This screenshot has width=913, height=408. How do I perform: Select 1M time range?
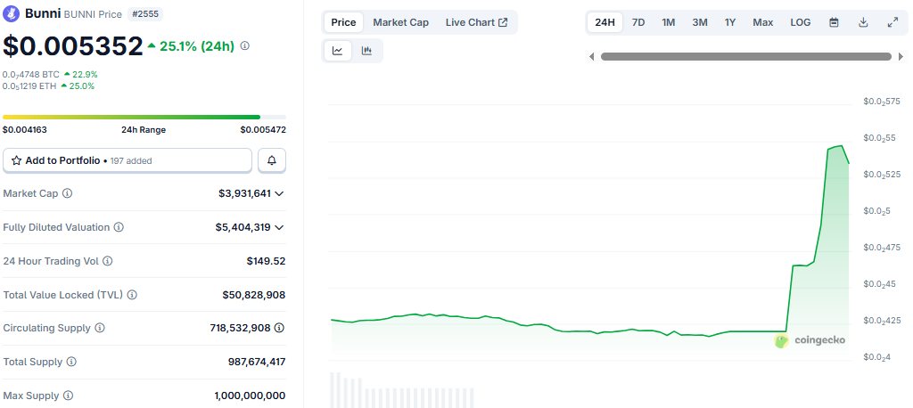point(669,22)
